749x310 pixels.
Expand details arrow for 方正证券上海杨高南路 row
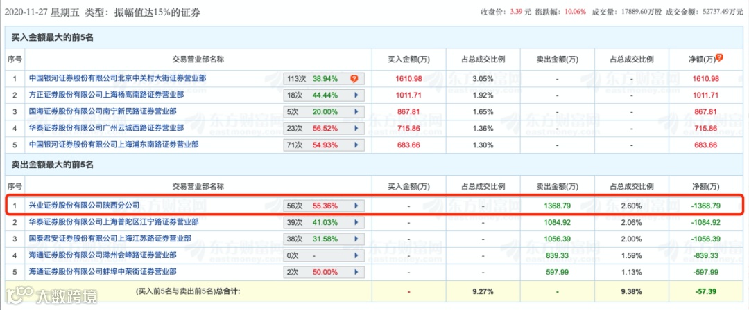coord(356,95)
